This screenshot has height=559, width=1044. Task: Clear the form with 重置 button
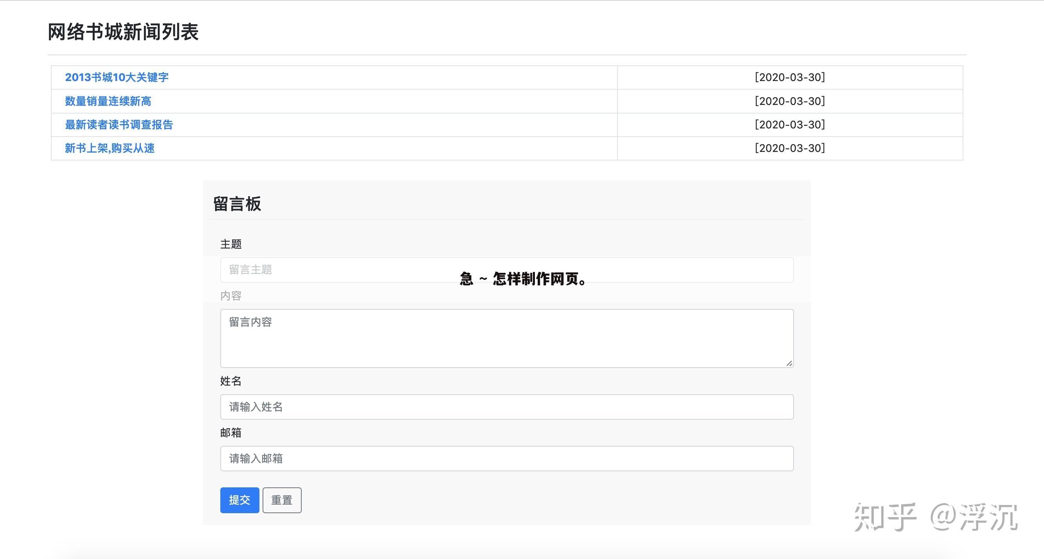tap(282, 500)
